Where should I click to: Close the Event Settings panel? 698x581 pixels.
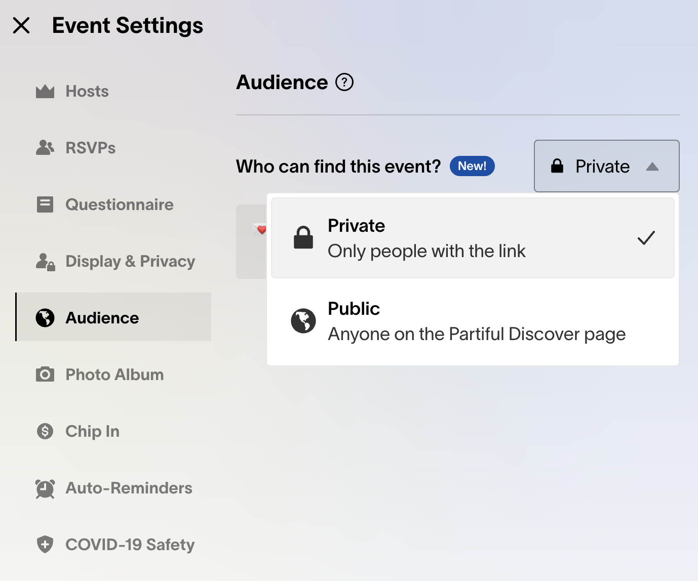tap(21, 25)
